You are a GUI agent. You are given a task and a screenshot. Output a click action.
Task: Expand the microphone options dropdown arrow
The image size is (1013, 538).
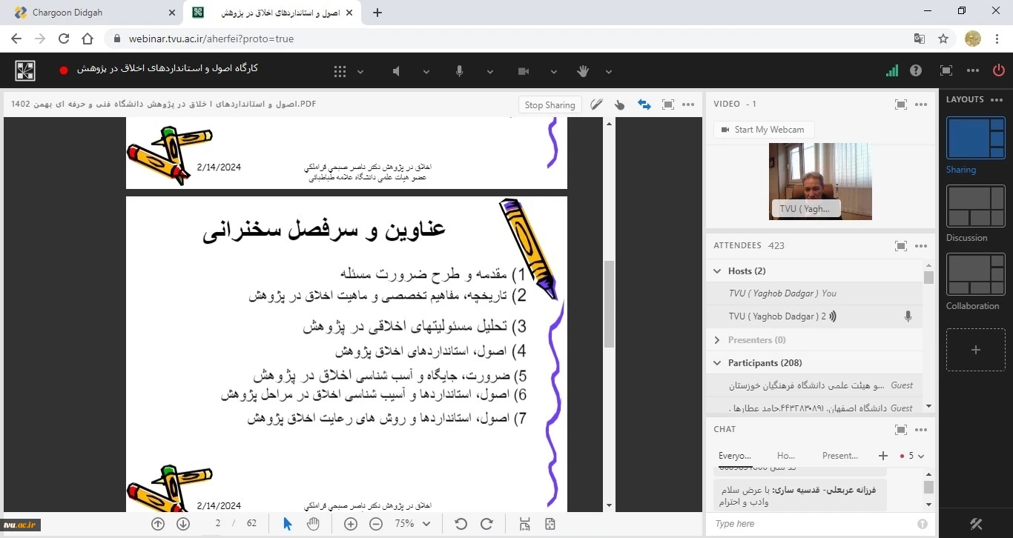tap(490, 72)
